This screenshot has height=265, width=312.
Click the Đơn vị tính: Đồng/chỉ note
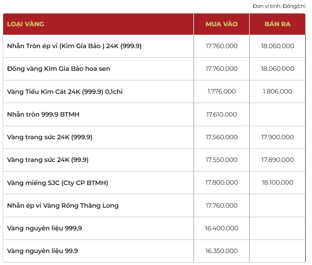279,6
